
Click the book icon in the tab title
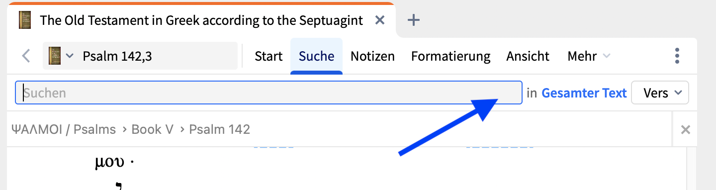tap(24, 20)
